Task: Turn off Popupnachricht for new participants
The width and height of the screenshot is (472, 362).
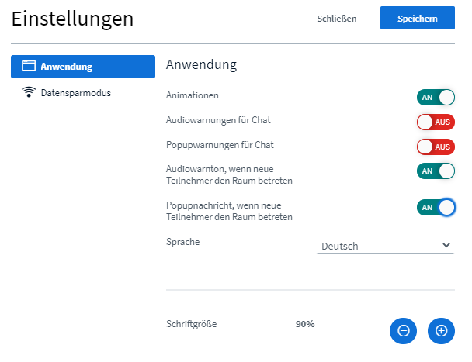Action: [x=436, y=207]
